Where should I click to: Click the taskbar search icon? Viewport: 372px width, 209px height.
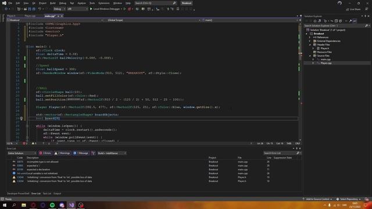[x=14, y=205]
